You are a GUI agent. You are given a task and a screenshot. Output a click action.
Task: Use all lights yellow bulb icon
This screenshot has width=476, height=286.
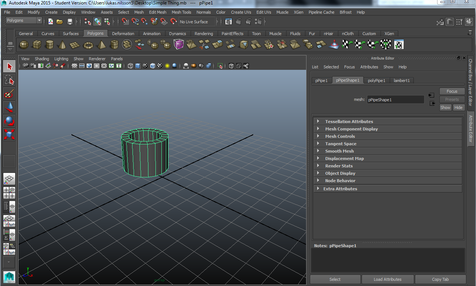click(167, 66)
